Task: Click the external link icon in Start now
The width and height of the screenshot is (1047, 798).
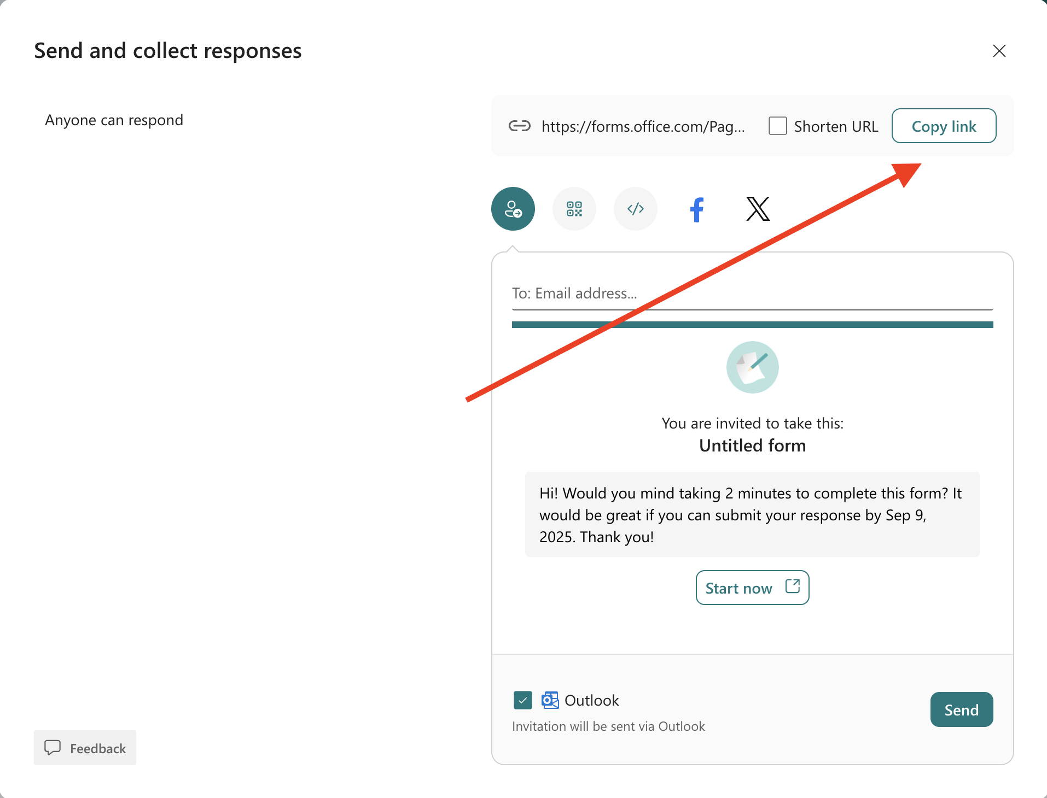Action: (x=792, y=586)
